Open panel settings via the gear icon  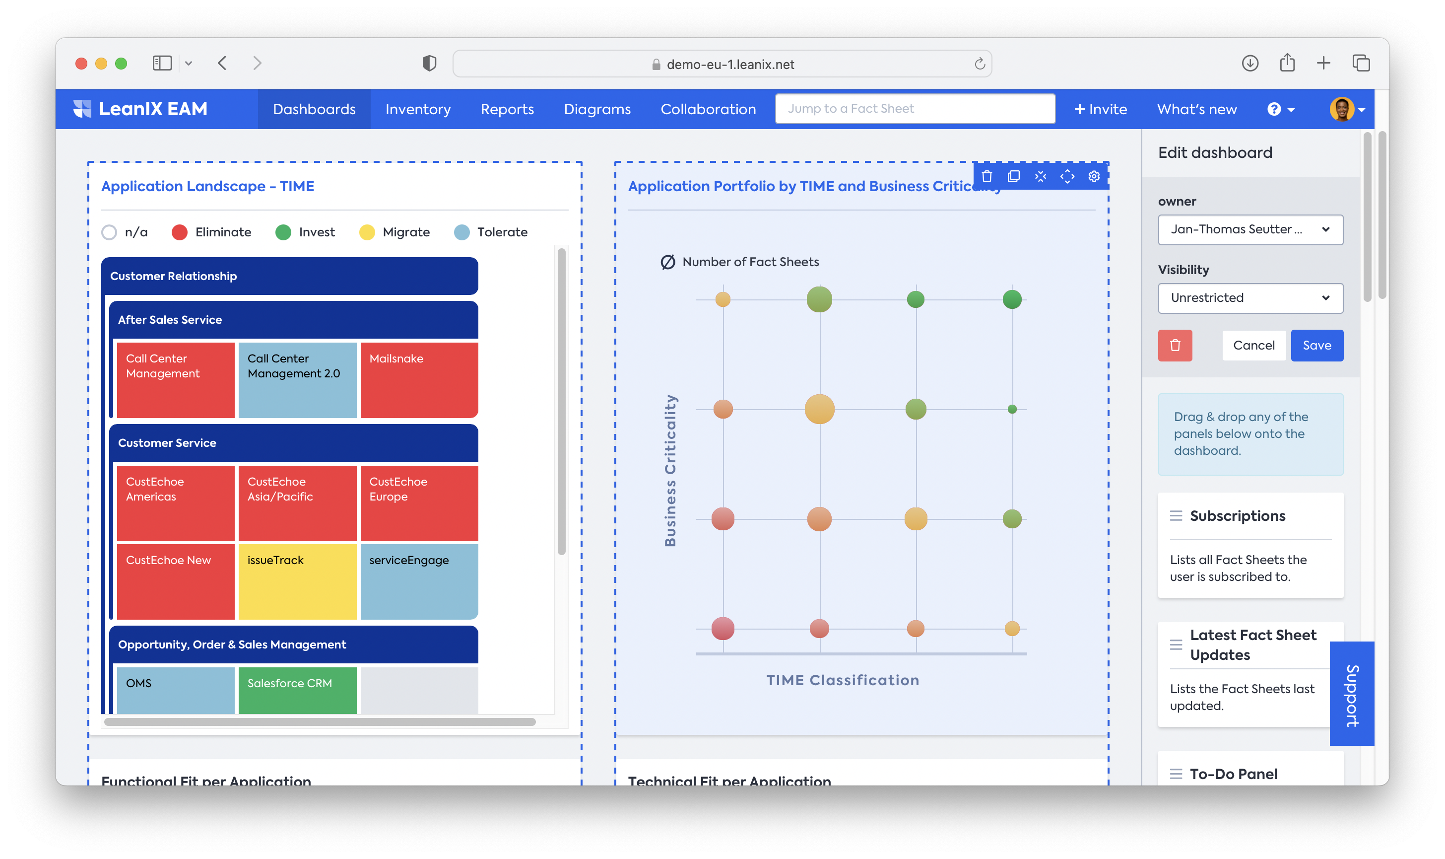(x=1094, y=177)
